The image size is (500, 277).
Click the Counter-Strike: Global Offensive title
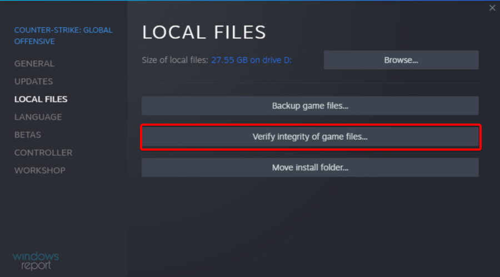(x=63, y=35)
